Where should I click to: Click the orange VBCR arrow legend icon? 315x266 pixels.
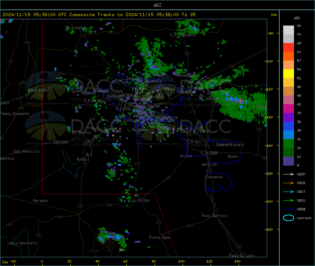point(288,183)
